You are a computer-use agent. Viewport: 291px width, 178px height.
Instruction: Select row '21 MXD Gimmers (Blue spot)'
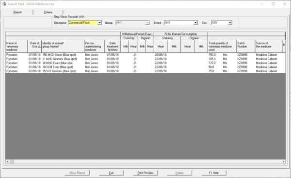click(145, 59)
